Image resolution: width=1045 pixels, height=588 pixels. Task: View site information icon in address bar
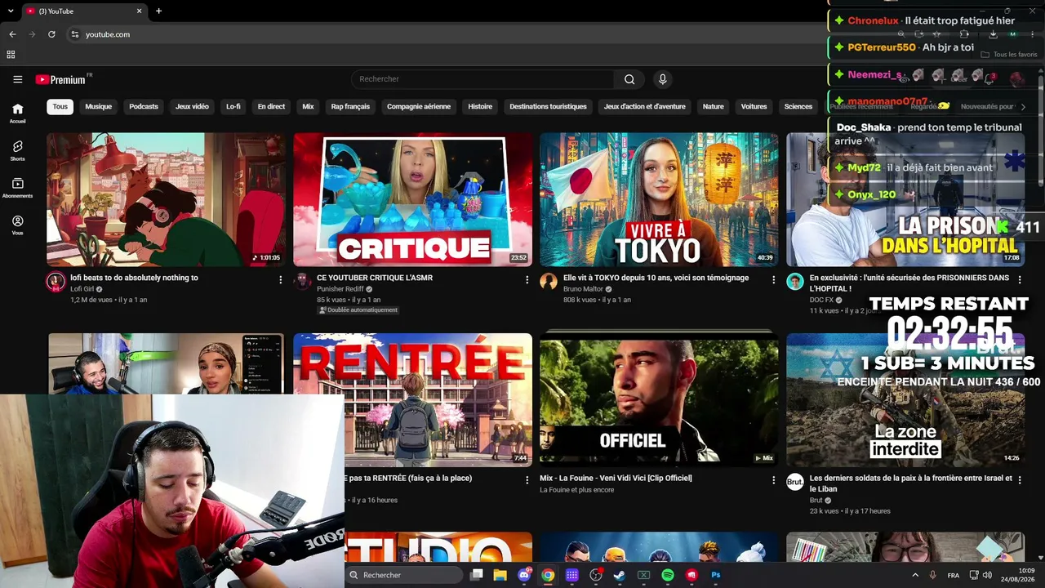74,34
